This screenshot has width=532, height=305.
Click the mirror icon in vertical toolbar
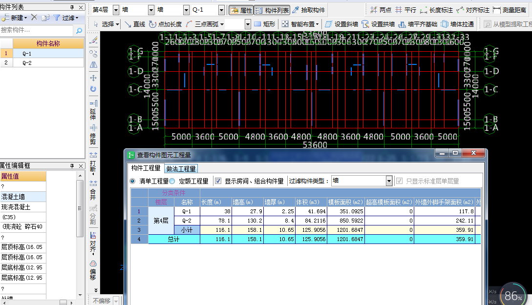[94, 65]
